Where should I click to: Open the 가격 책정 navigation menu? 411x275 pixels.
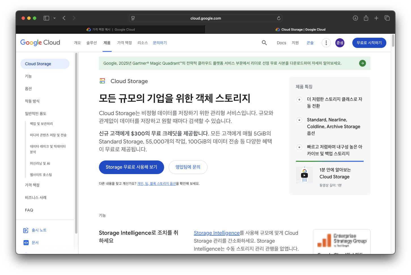tap(124, 43)
